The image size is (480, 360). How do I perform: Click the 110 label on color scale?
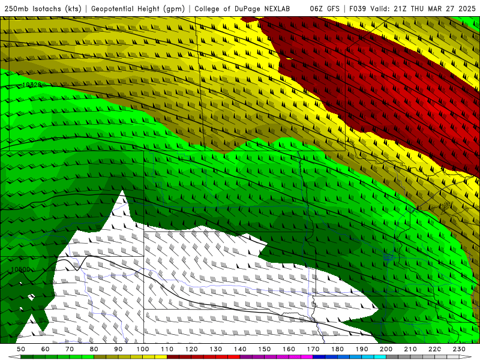point(167,349)
